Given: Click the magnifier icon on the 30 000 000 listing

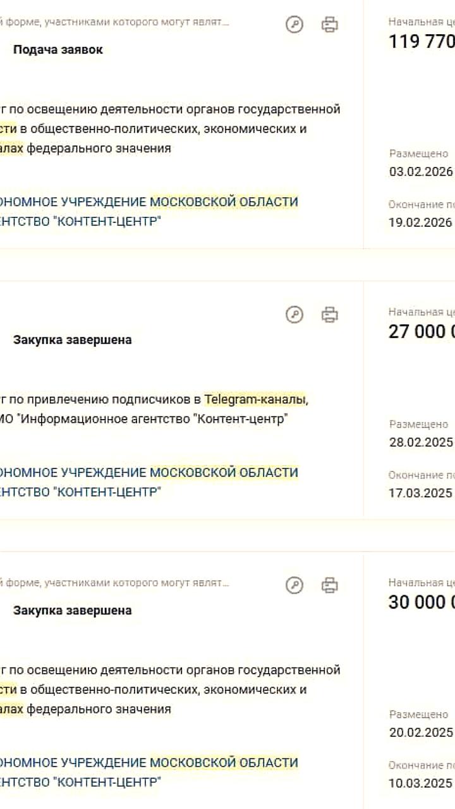Looking at the screenshot, I should (x=294, y=585).
